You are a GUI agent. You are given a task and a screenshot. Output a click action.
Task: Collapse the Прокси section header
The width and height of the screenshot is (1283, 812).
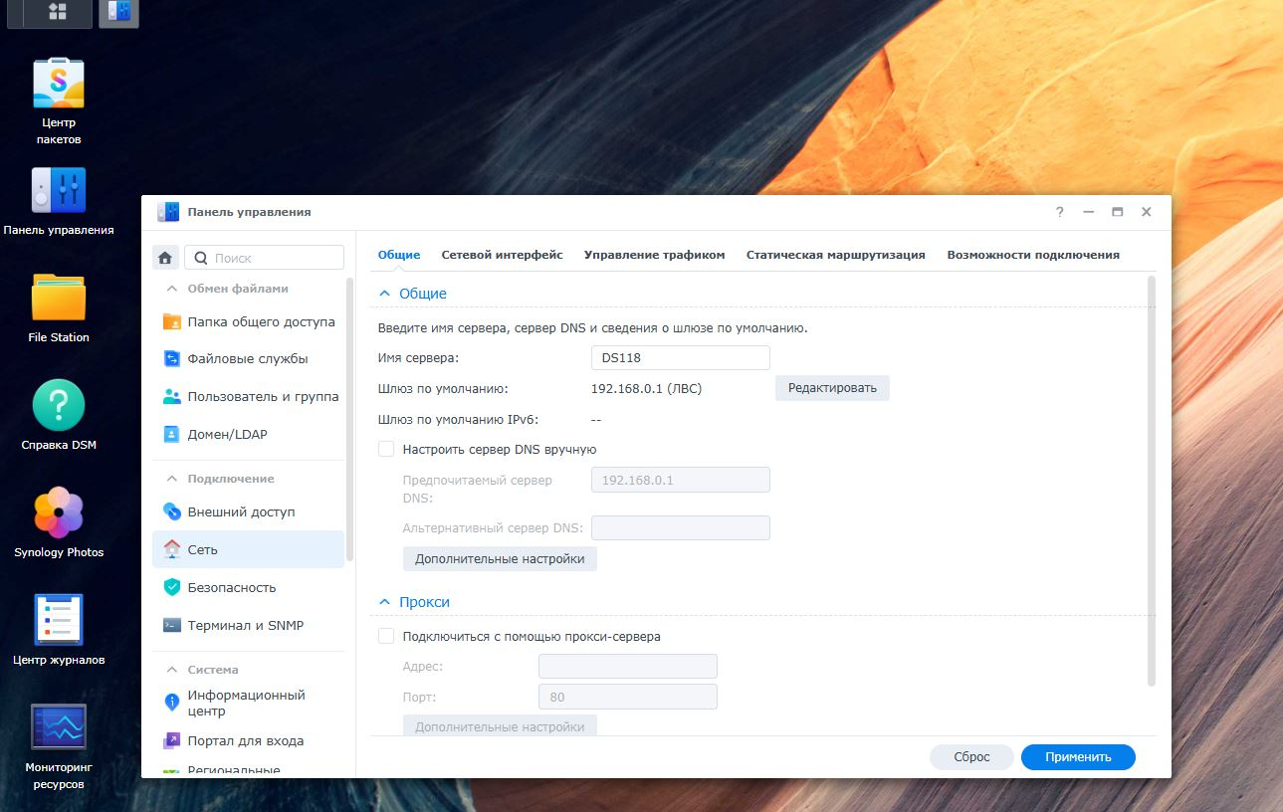pos(384,602)
